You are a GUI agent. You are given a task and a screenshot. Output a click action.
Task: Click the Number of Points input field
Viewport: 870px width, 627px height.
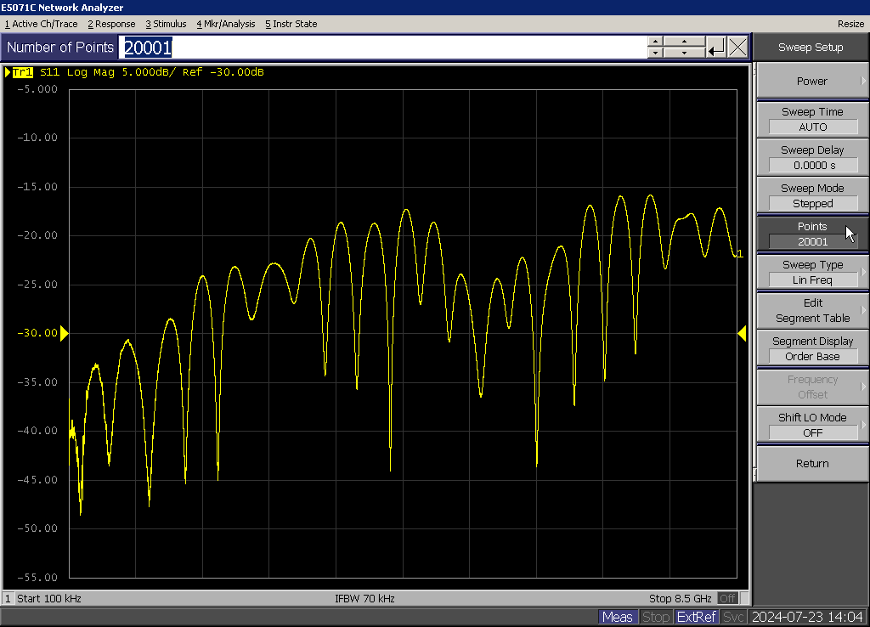click(x=382, y=47)
